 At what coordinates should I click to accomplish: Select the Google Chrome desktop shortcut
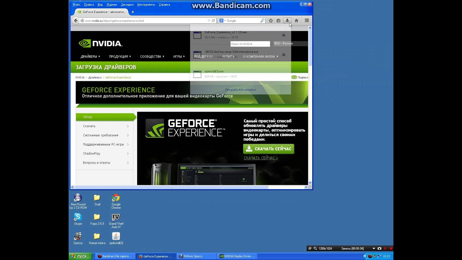pos(116,201)
